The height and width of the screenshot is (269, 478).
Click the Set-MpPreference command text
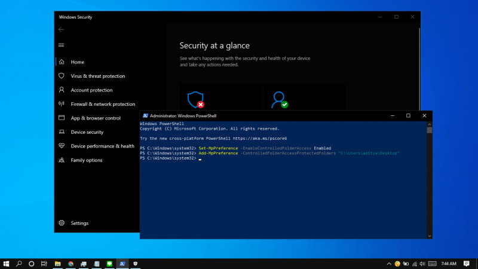[x=218, y=148]
